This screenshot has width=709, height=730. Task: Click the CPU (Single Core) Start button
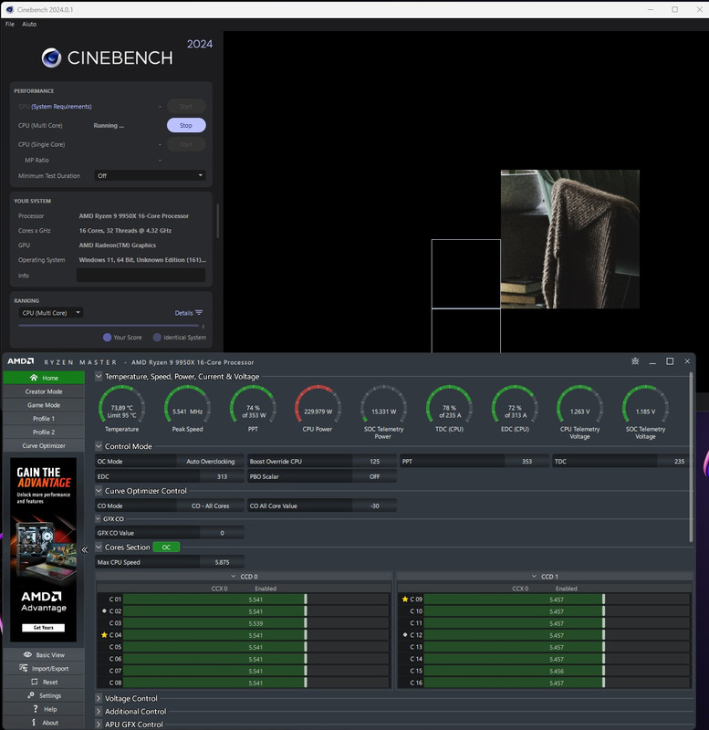[x=186, y=144]
